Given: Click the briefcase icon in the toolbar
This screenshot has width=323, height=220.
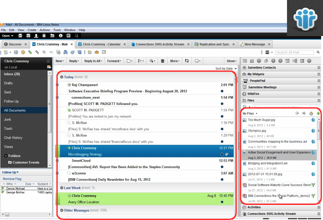Looking at the screenshot, I should (x=96, y=52).
